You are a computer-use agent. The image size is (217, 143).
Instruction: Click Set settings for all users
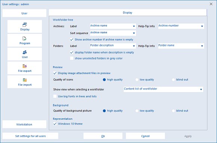click(x=30, y=136)
